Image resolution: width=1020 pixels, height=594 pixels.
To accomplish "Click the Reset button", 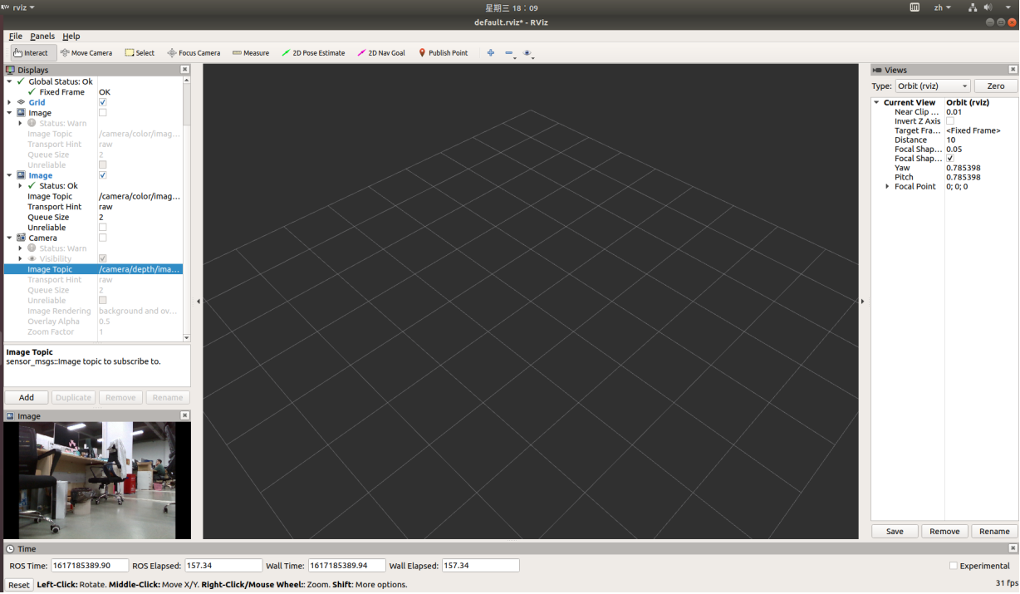I will 18,585.
